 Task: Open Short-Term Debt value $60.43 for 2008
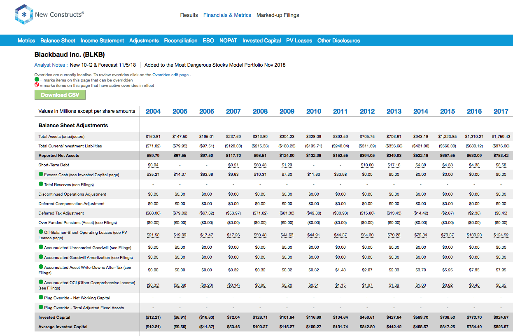(260, 165)
